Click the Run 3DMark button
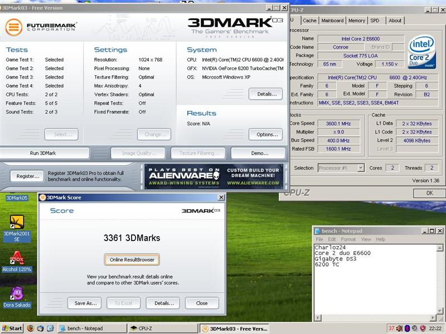This screenshot has height=334, width=446. click(43, 153)
